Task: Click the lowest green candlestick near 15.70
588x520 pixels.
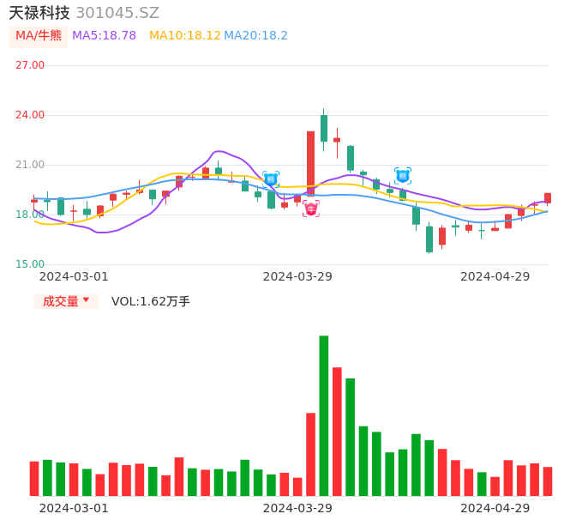Action: (x=429, y=239)
